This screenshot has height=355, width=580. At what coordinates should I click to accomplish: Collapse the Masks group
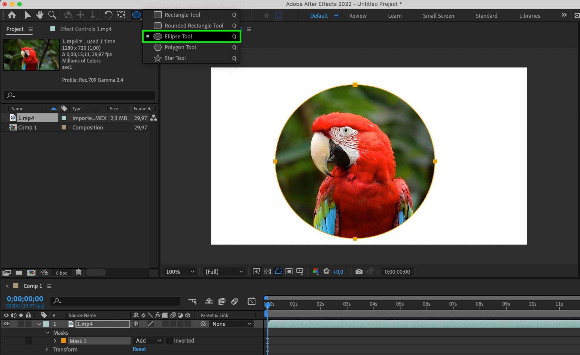click(48, 333)
